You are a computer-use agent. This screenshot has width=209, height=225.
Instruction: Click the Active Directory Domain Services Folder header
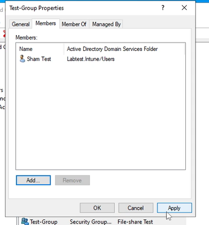click(x=124, y=49)
